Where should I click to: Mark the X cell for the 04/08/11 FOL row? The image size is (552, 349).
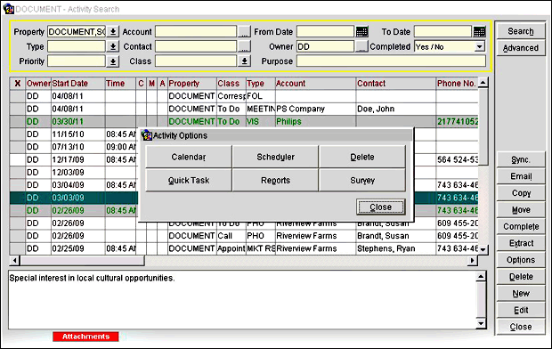point(18,96)
